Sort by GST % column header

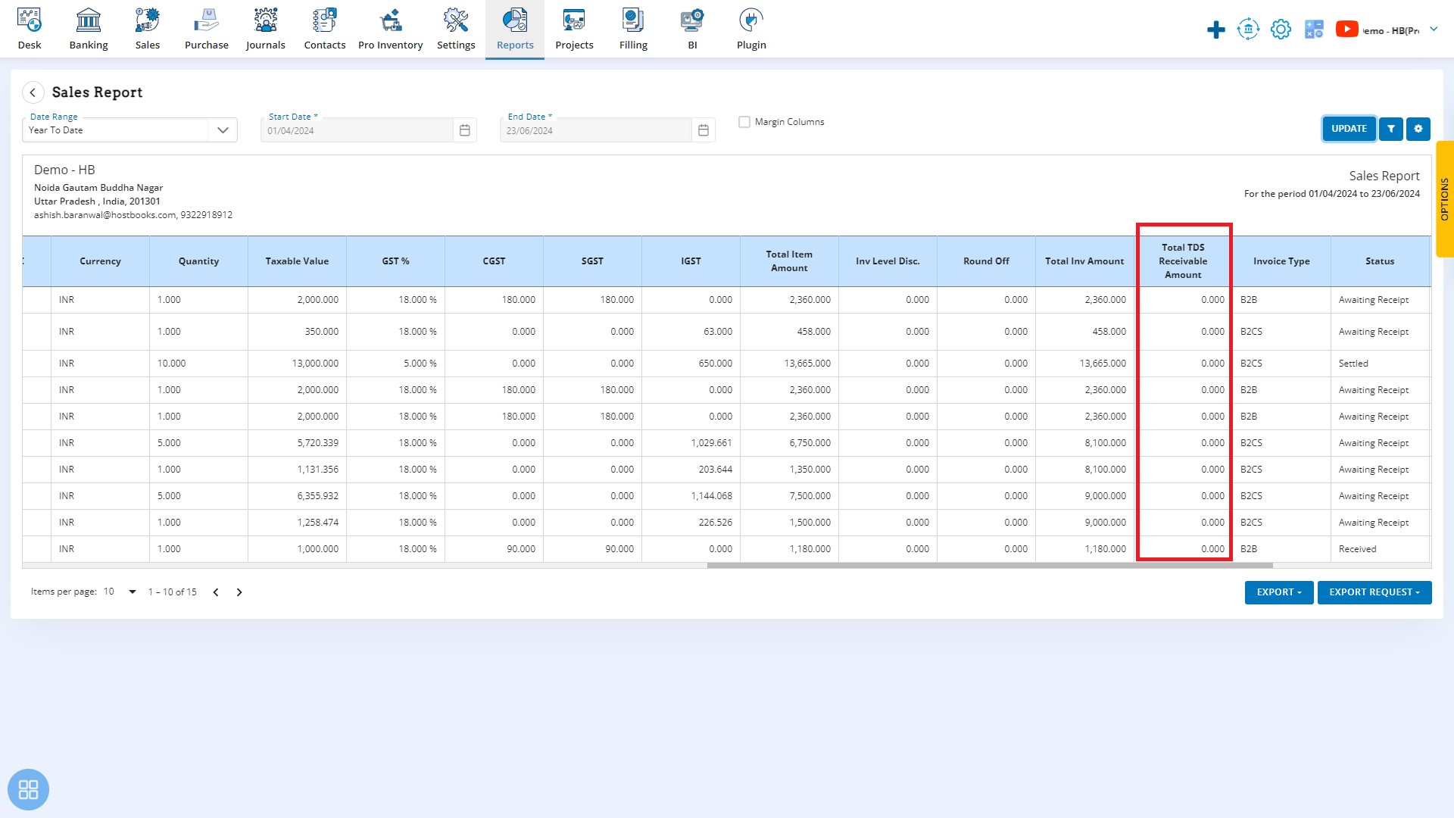pyautogui.click(x=395, y=261)
